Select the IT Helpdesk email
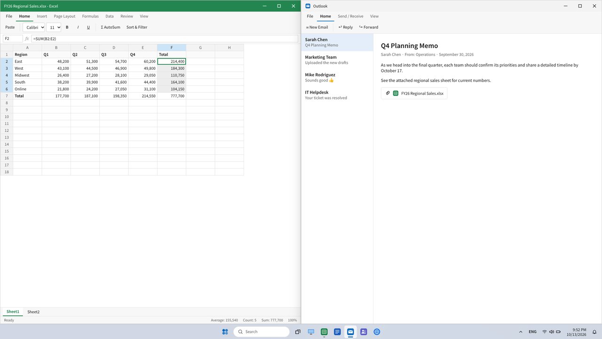The width and height of the screenshot is (602, 339). tap(337, 95)
